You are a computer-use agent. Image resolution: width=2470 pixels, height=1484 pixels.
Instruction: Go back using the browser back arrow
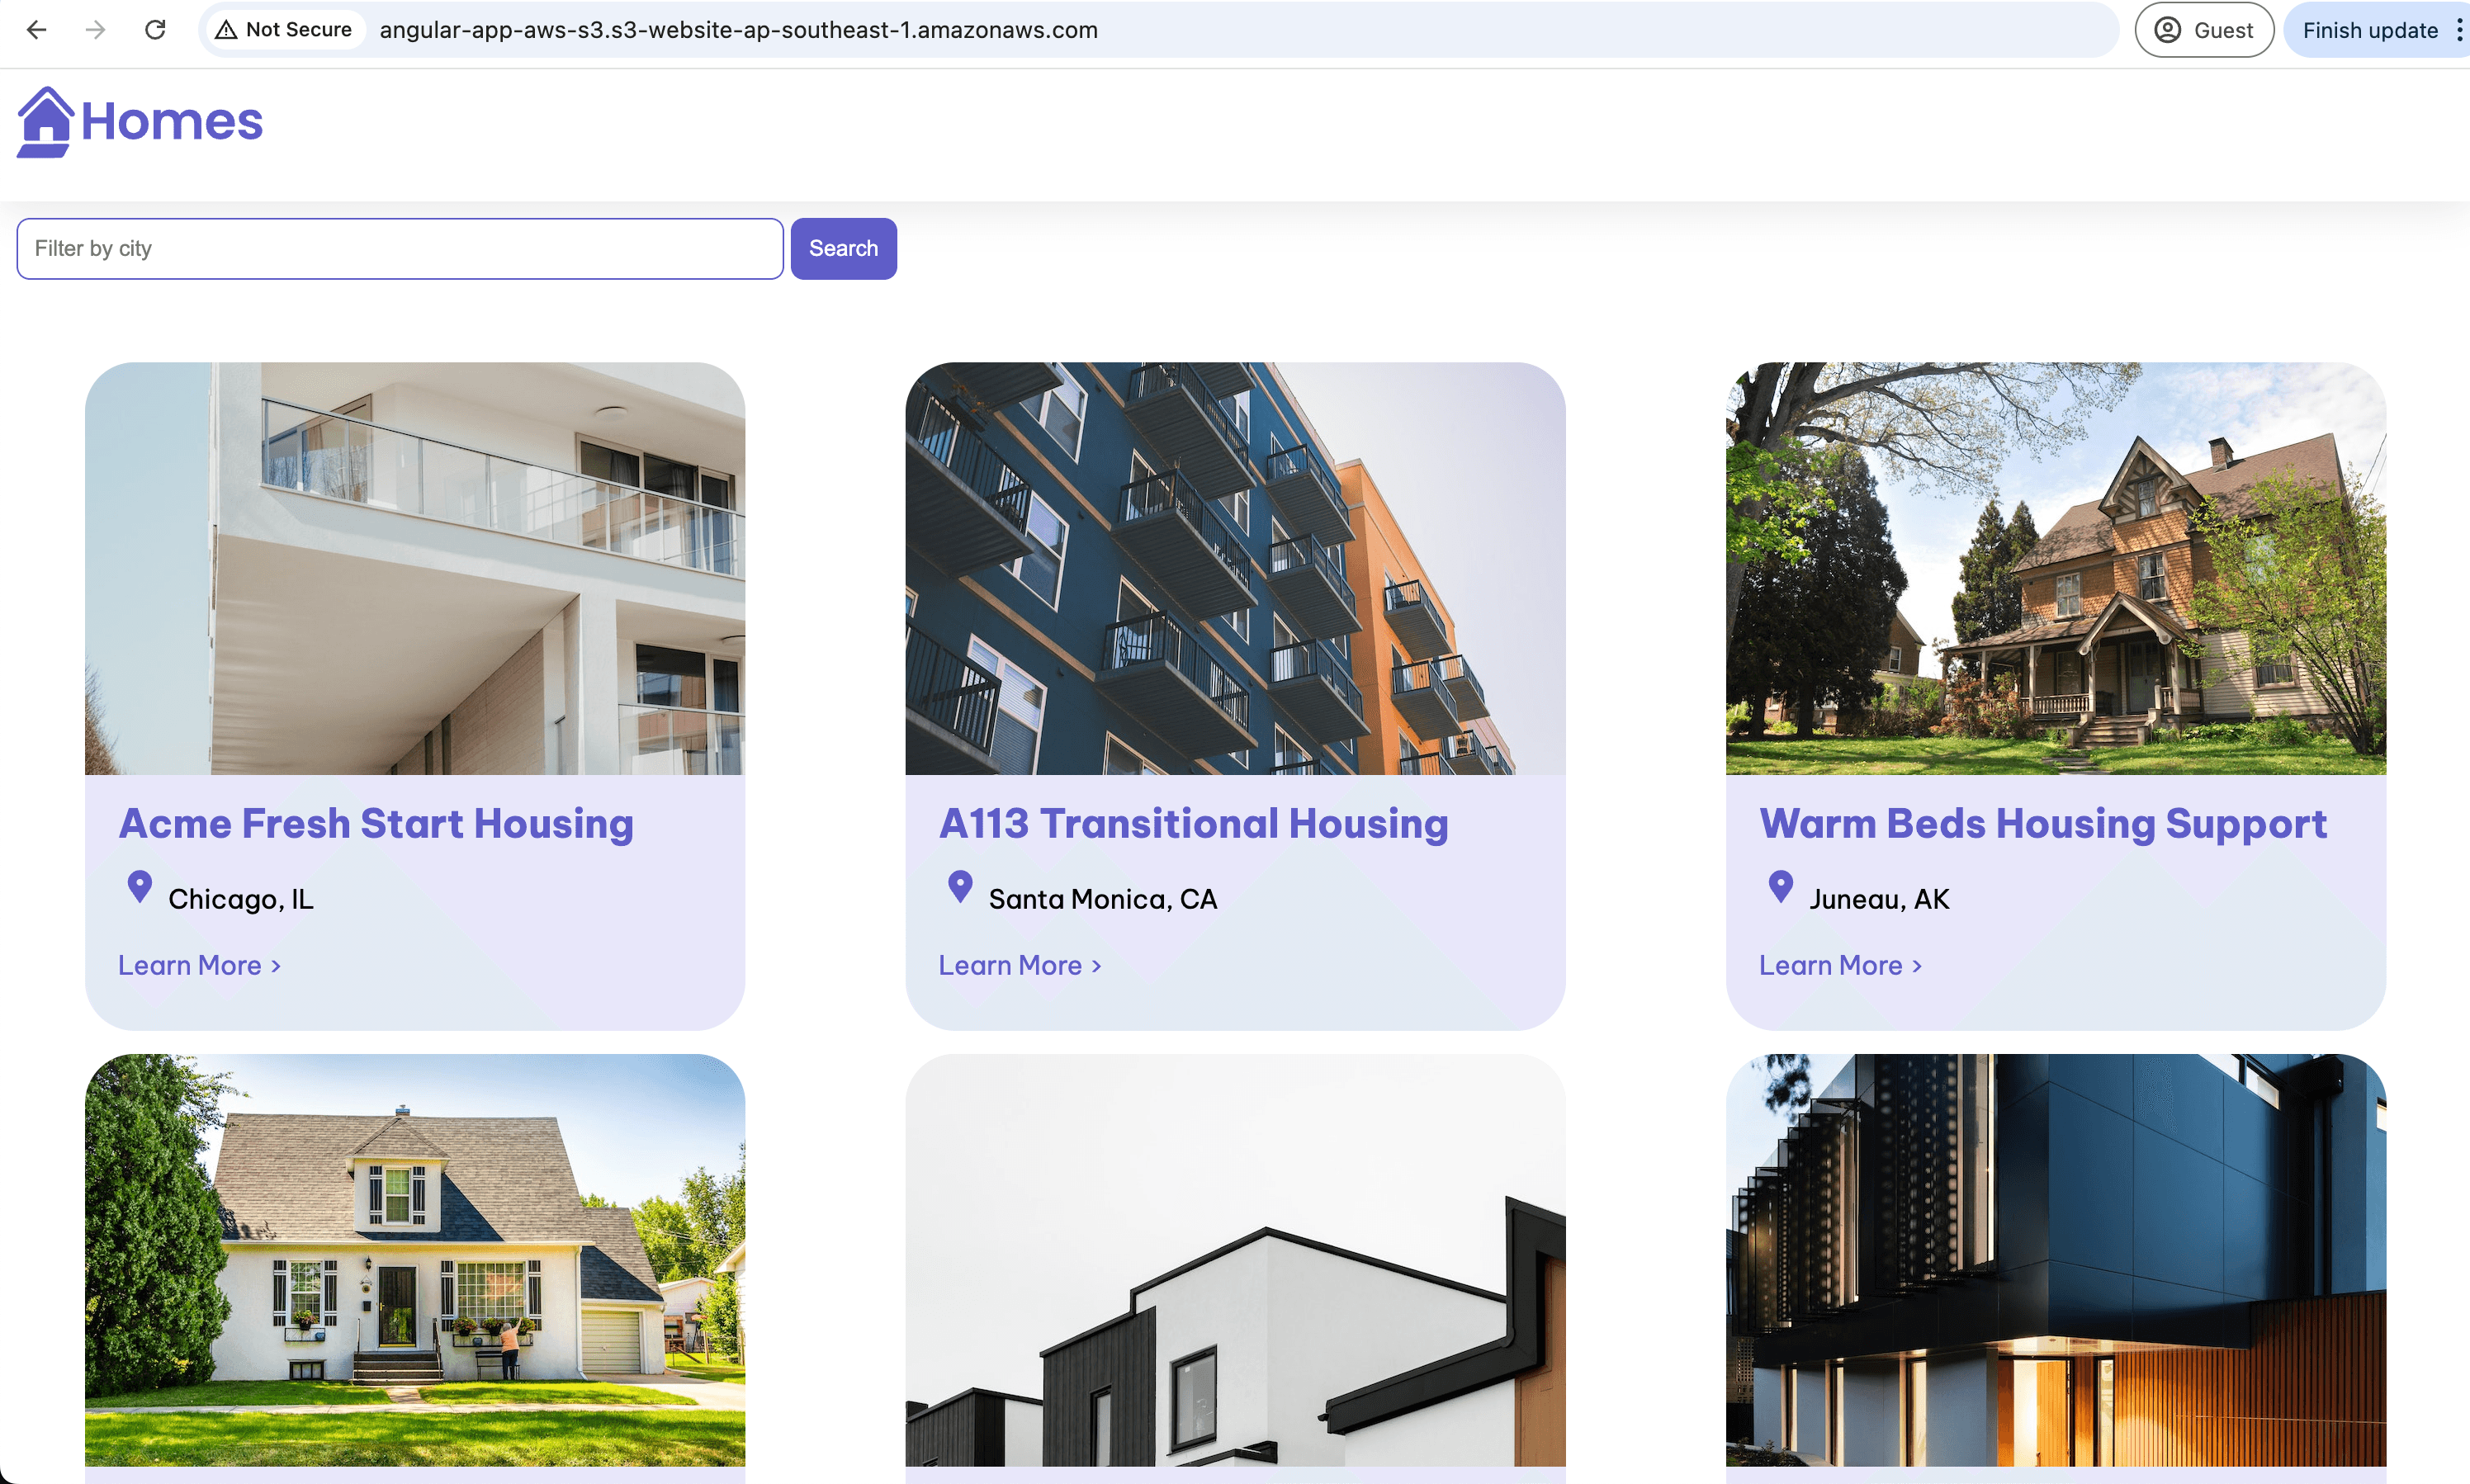37,30
